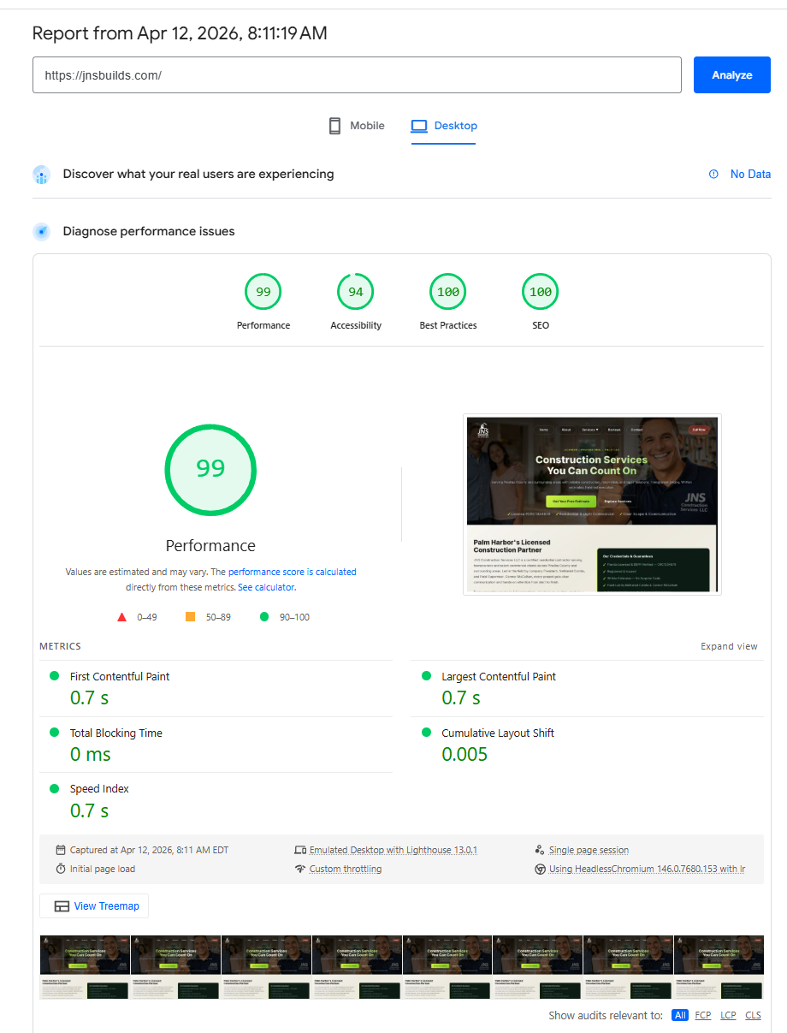Screen dimensions: 787x1033
Task: Click the laptop icon beside Emulated Desktop
Action: point(301,850)
